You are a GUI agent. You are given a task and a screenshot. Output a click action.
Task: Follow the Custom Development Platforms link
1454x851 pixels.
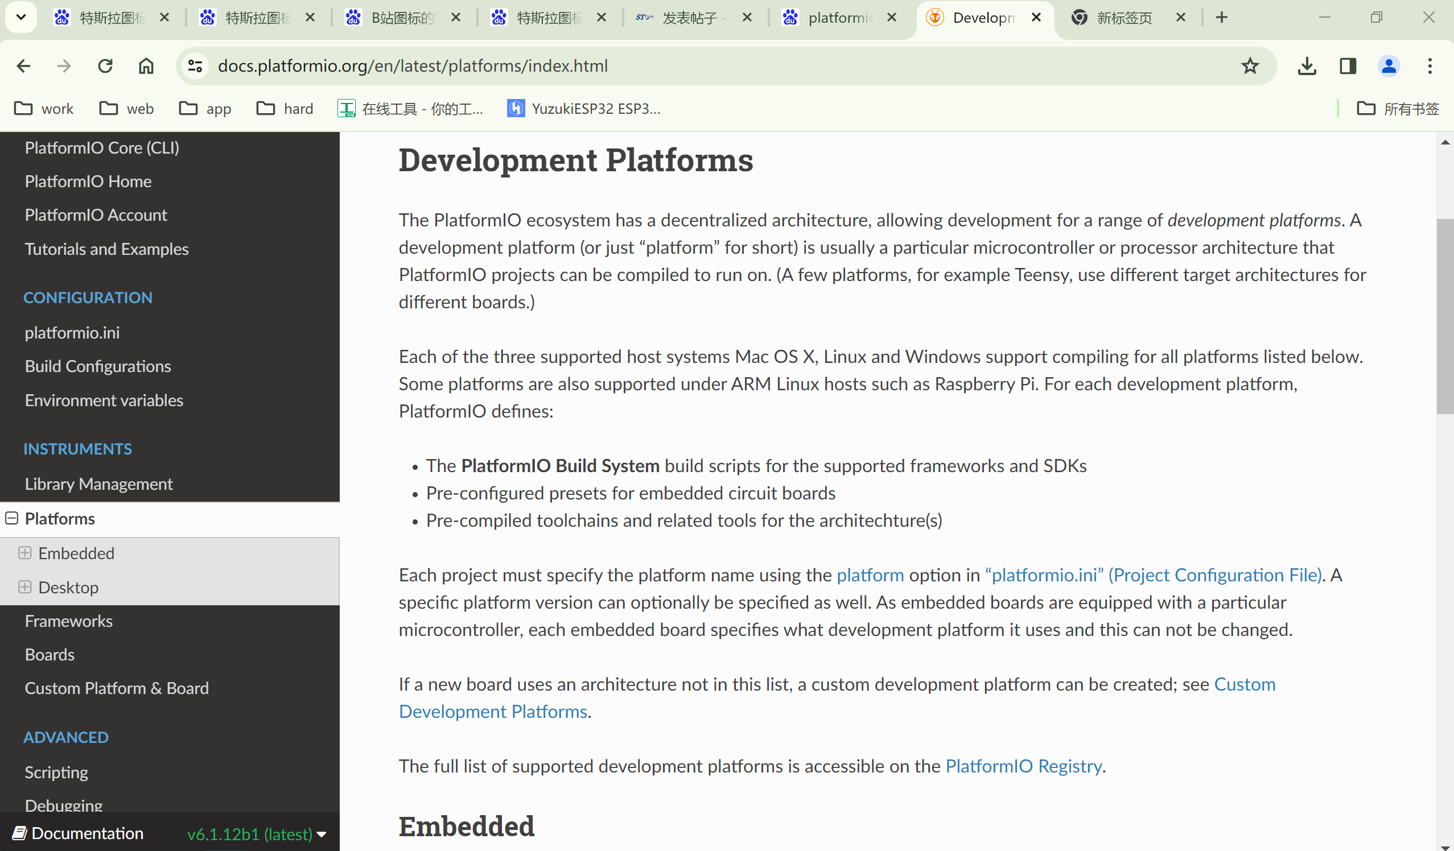pyautogui.click(x=837, y=698)
